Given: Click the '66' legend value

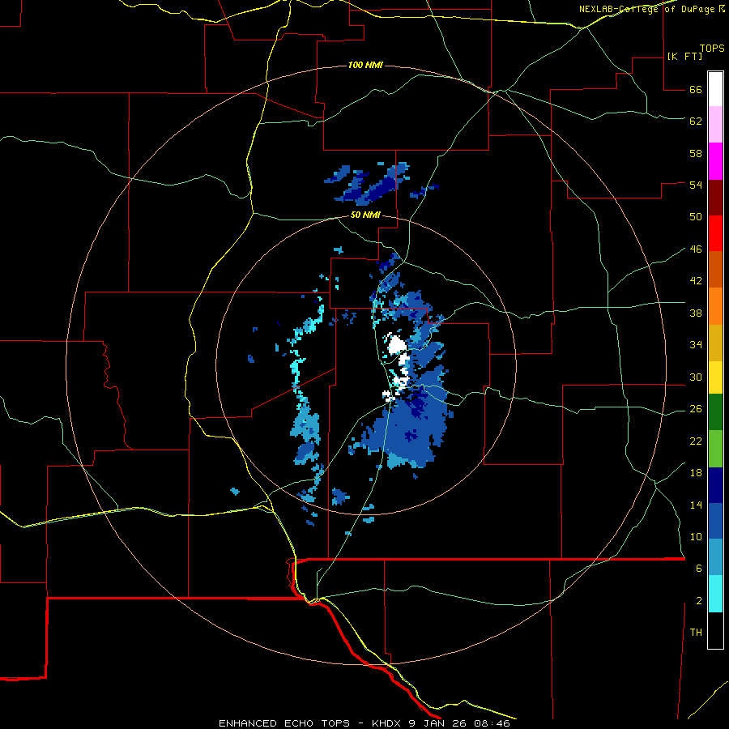Looking at the screenshot, I should [x=696, y=89].
